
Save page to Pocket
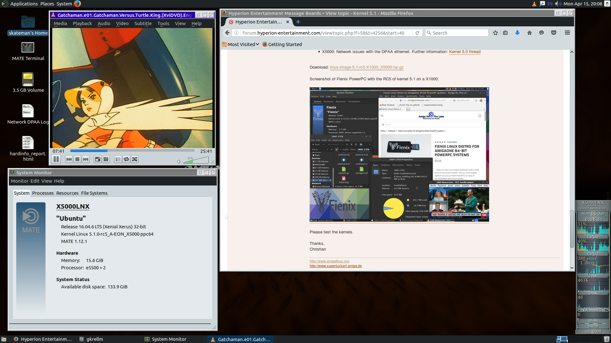pos(554,33)
